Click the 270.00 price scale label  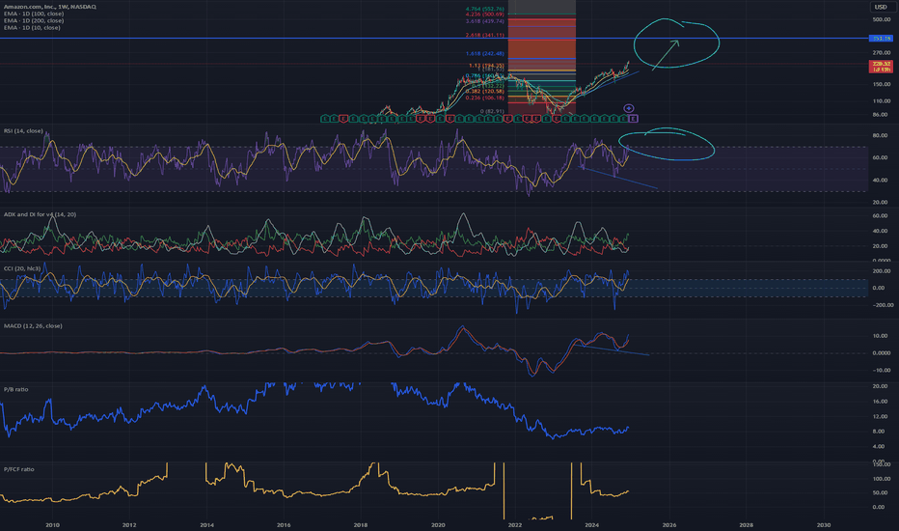(x=882, y=52)
